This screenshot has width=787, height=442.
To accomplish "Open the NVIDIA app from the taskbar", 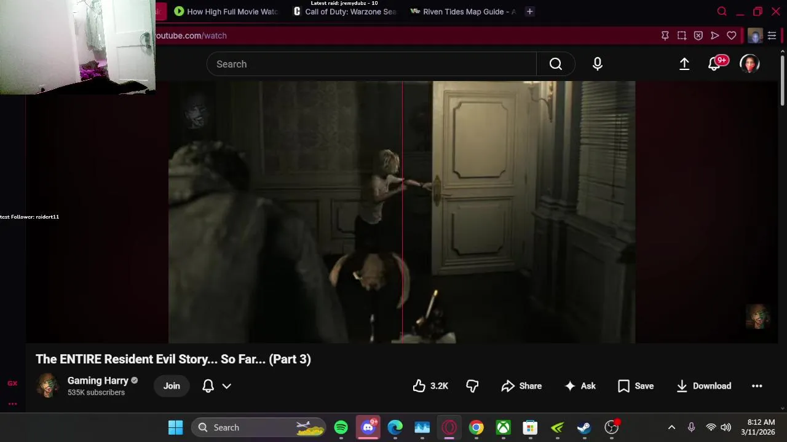I will pyautogui.click(x=558, y=427).
